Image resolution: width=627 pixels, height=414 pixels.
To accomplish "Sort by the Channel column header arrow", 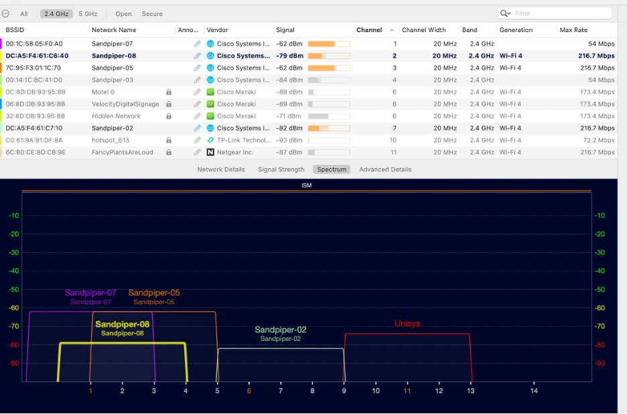I will pyautogui.click(x=391, y=30).
